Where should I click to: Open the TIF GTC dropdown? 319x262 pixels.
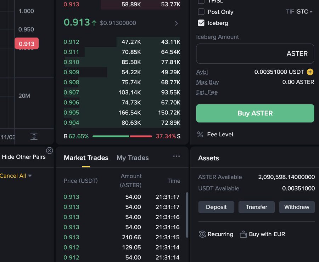coord(300,11)
